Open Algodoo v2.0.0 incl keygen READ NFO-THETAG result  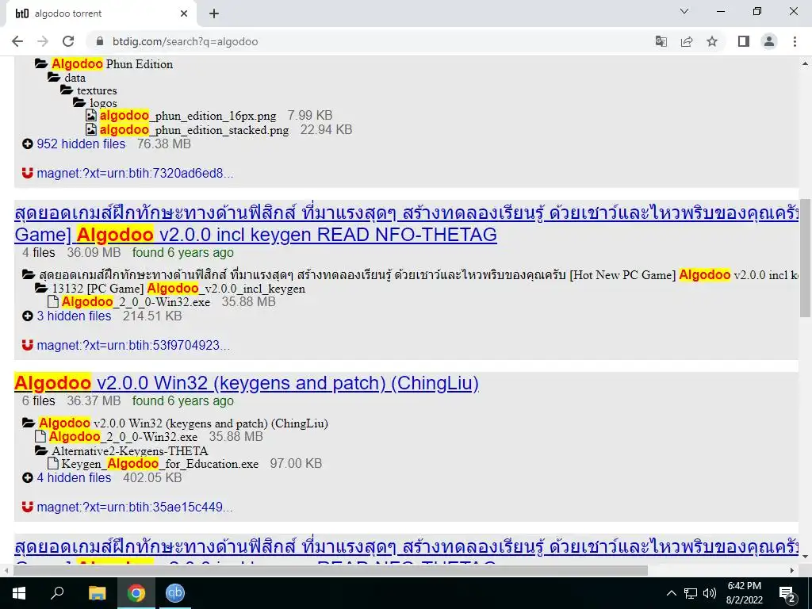tap(256, 235)
